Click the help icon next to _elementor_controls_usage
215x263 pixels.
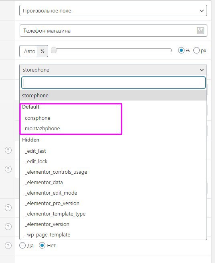tap(8, 169)
